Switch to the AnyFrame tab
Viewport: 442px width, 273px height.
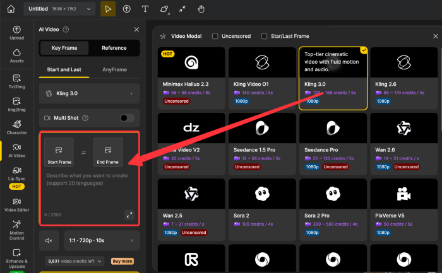[x=114, y=70]
